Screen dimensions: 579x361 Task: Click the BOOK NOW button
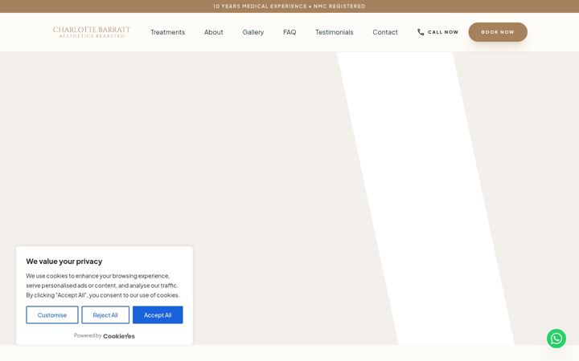coord(498,32)
